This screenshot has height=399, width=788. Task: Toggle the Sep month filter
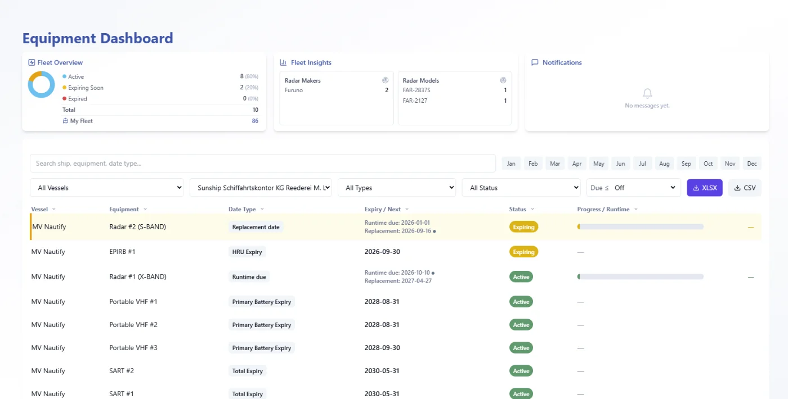(x=687, y=164)
